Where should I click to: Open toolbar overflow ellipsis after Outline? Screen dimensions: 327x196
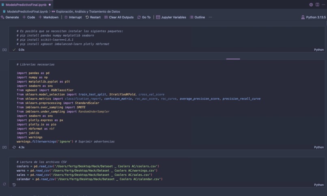pos(211,17)
